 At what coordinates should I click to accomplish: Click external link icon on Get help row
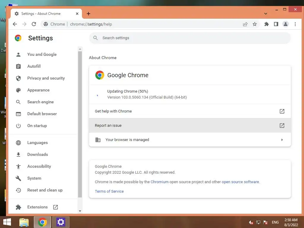coord(282,111)
